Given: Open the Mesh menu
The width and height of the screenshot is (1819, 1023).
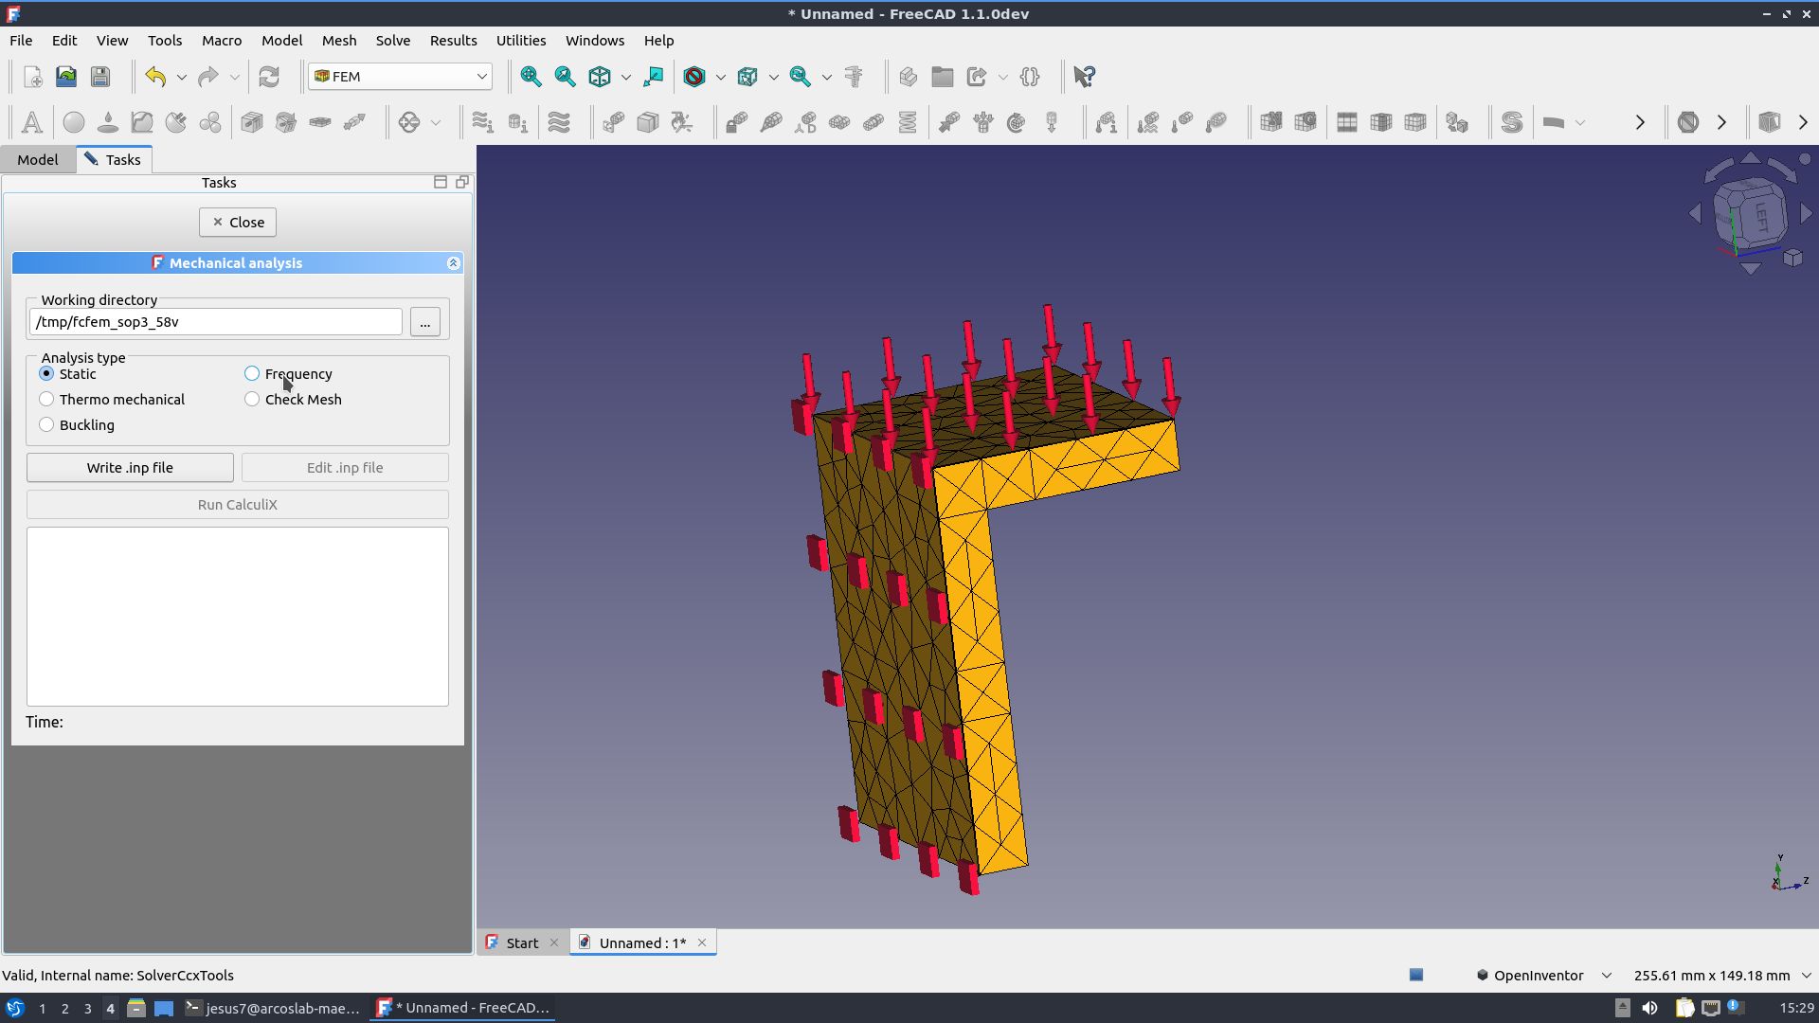Looking at the screenshot, I should click(339, 41).
